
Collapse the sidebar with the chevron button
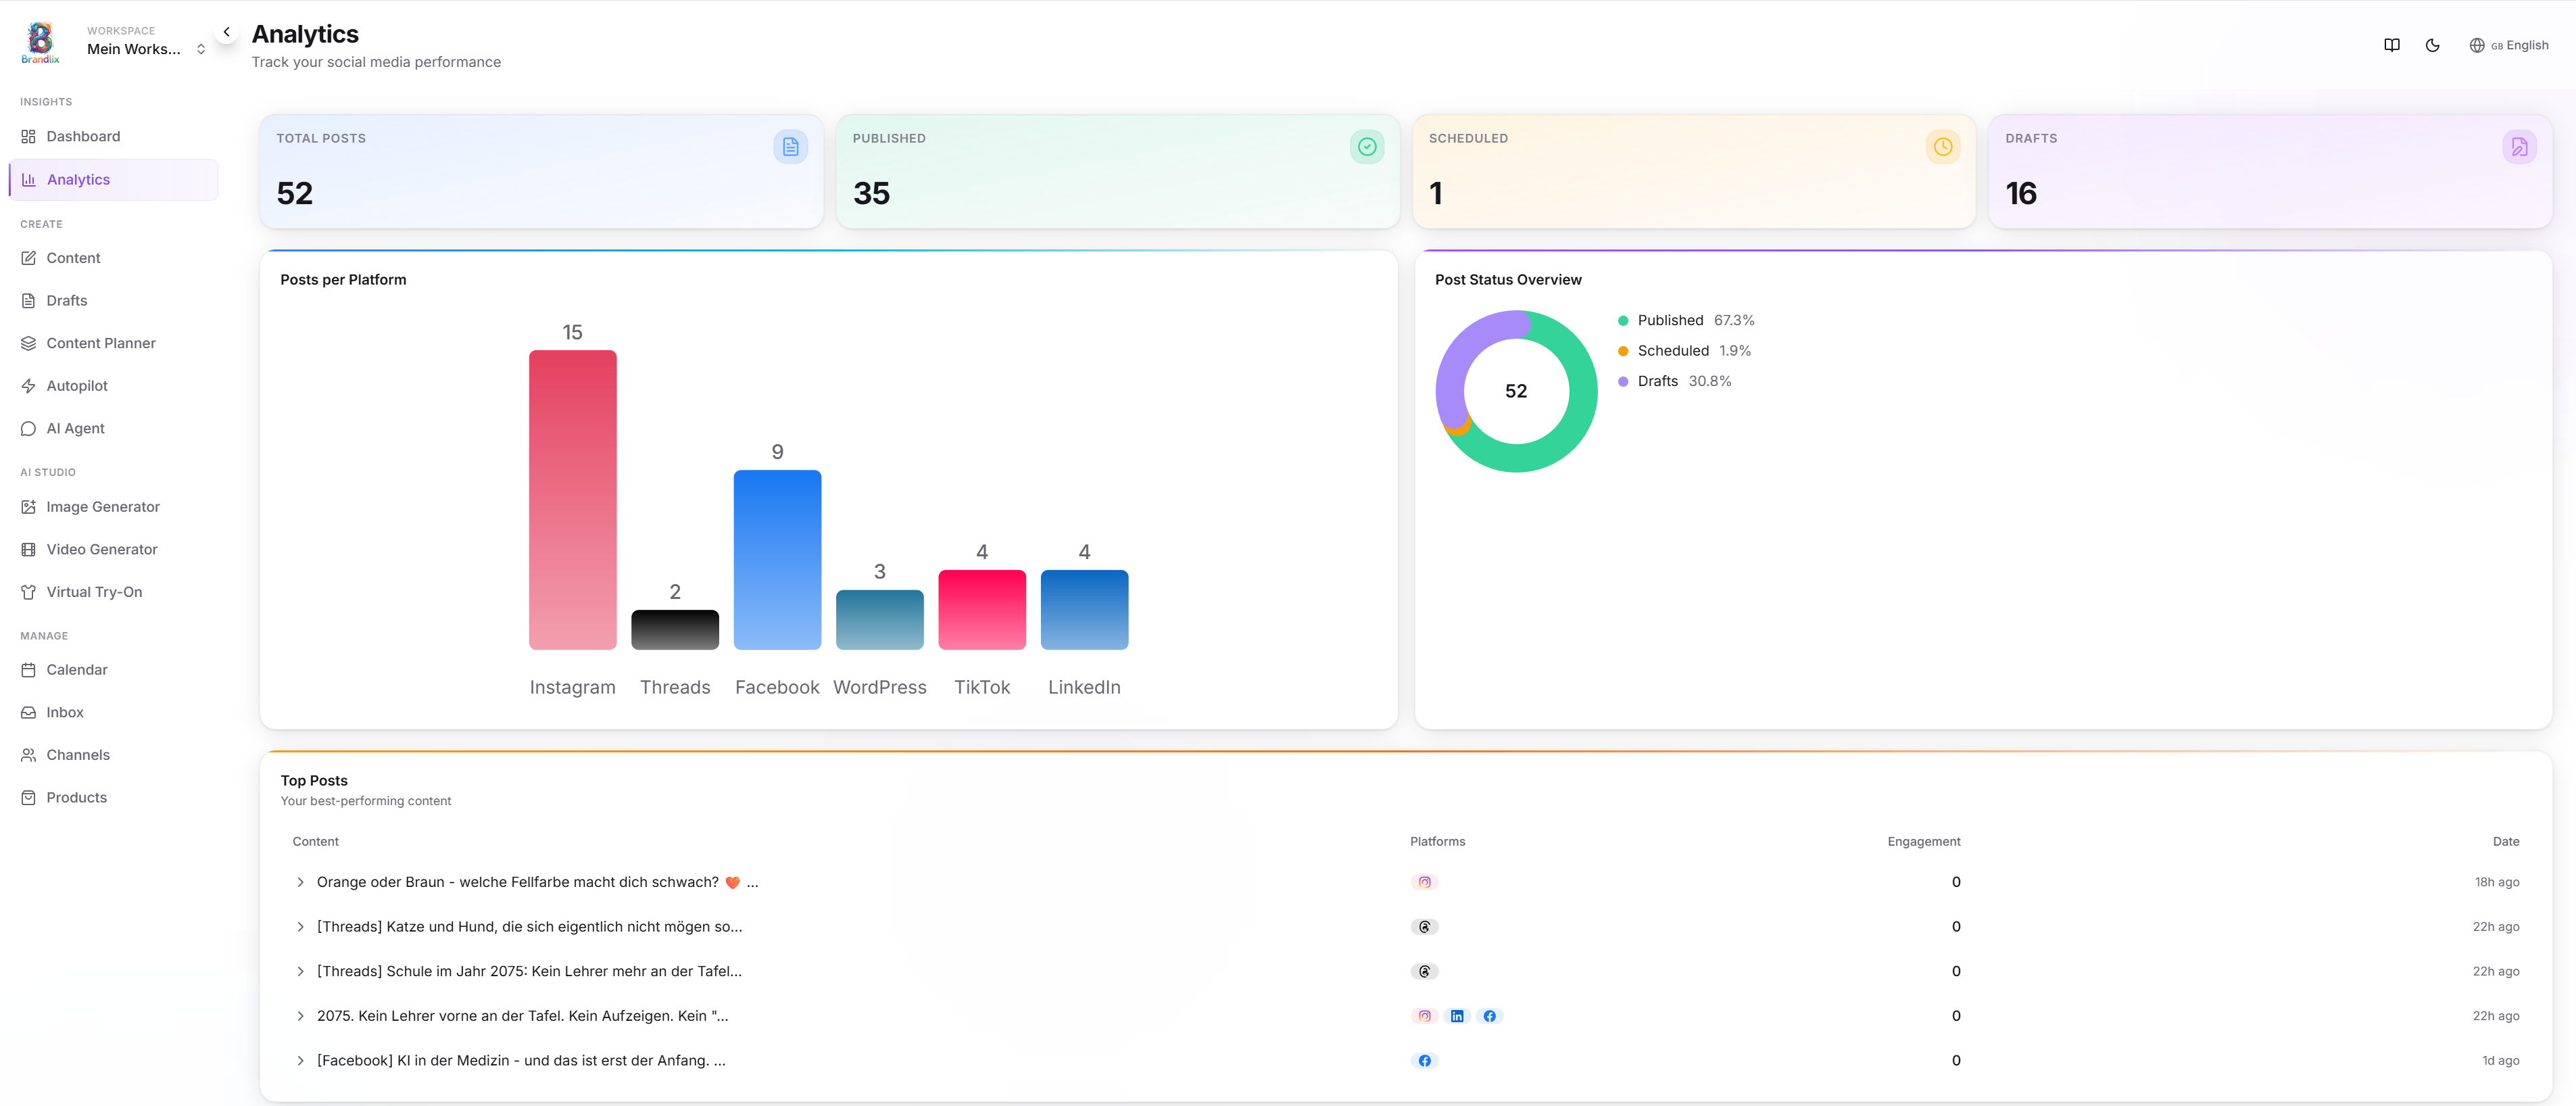227,32
